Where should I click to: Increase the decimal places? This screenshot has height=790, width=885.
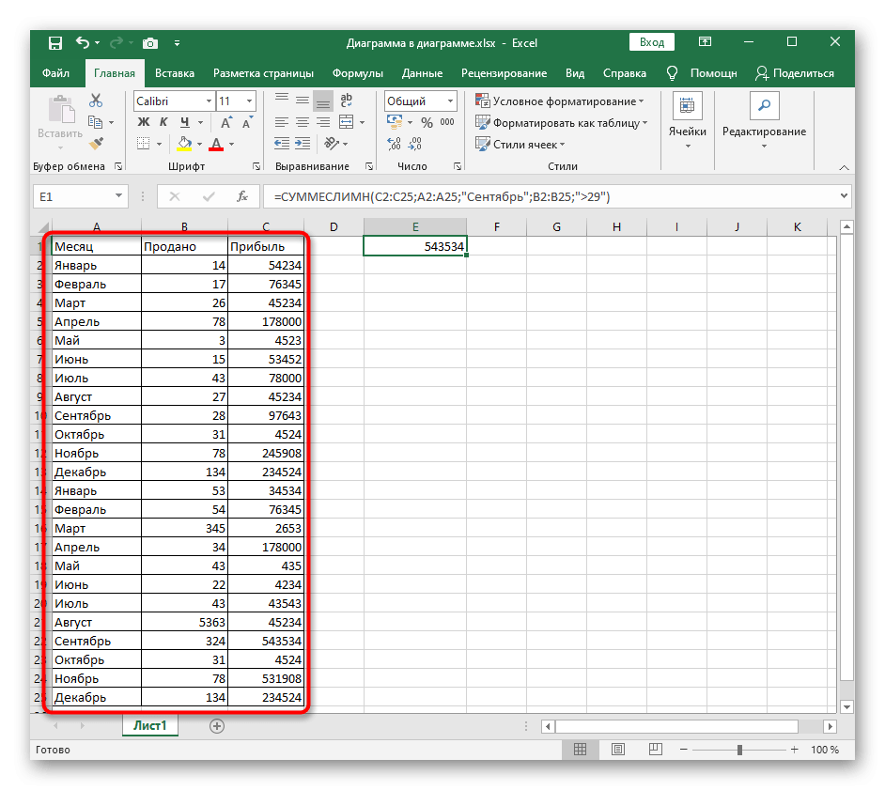394,144
